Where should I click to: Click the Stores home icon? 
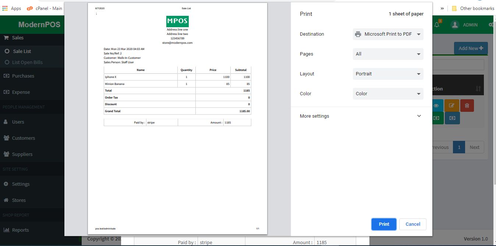tap(6, 200)
